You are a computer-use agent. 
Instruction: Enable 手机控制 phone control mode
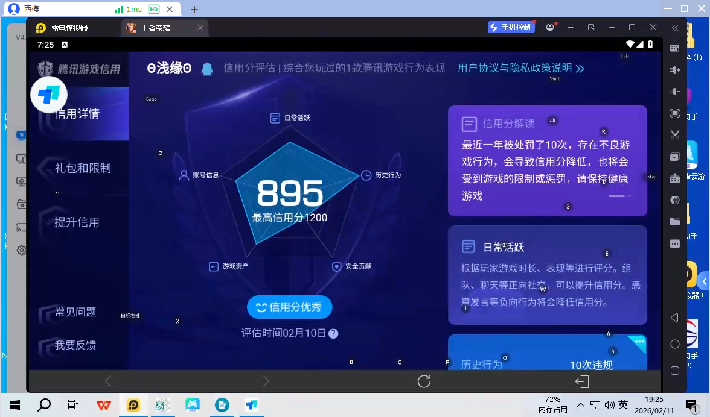click(511, 27)
